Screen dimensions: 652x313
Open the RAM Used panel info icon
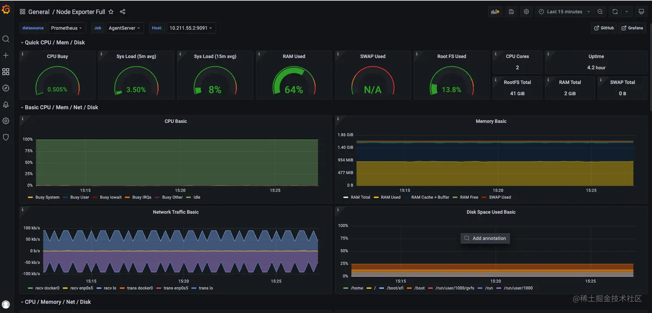259,54
